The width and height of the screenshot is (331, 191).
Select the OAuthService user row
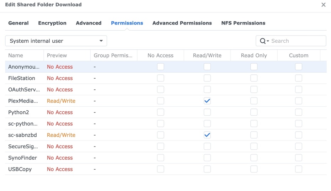(24, 90)
